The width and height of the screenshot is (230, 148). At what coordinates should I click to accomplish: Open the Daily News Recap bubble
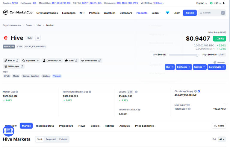click(8, 131)
